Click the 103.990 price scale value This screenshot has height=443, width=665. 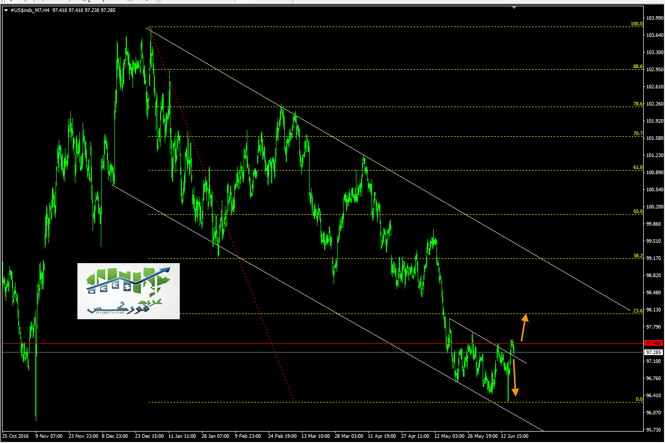pos(654,19)
